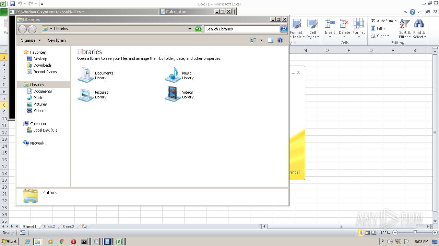Click the change view icon in Explorer
Viewport: 439px width, 246px height.
click(x=253, y=40)
